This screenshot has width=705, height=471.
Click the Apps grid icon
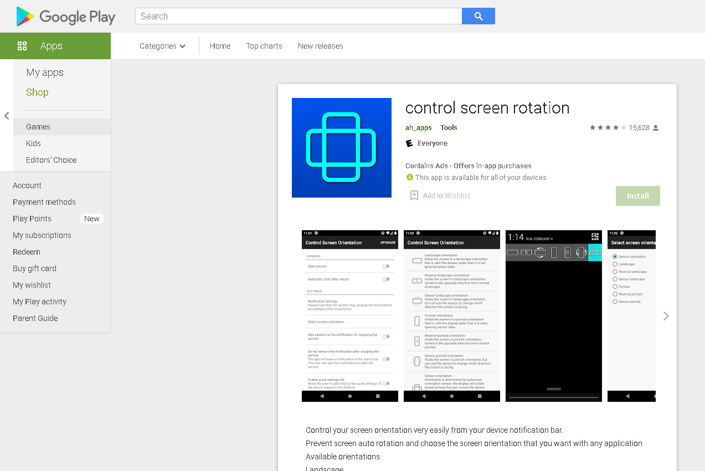coord(22,46)
